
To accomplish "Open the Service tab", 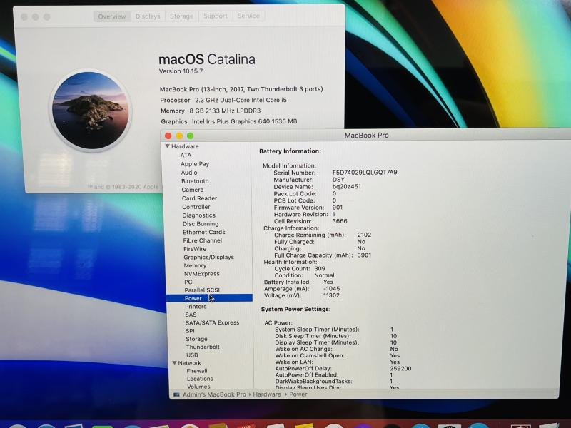I will (x=248, y=16).
